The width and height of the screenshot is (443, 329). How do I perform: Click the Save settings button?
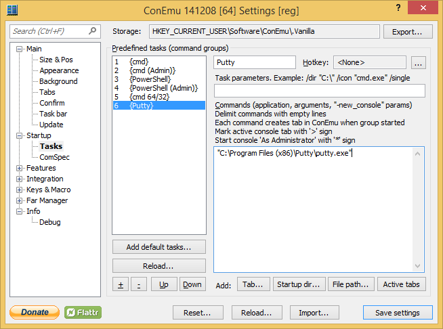tap(397, 313)
